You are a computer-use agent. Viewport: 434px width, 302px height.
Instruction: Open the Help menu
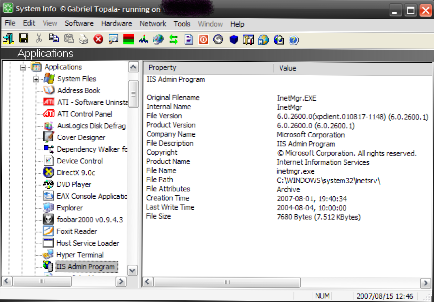point(237,24)
